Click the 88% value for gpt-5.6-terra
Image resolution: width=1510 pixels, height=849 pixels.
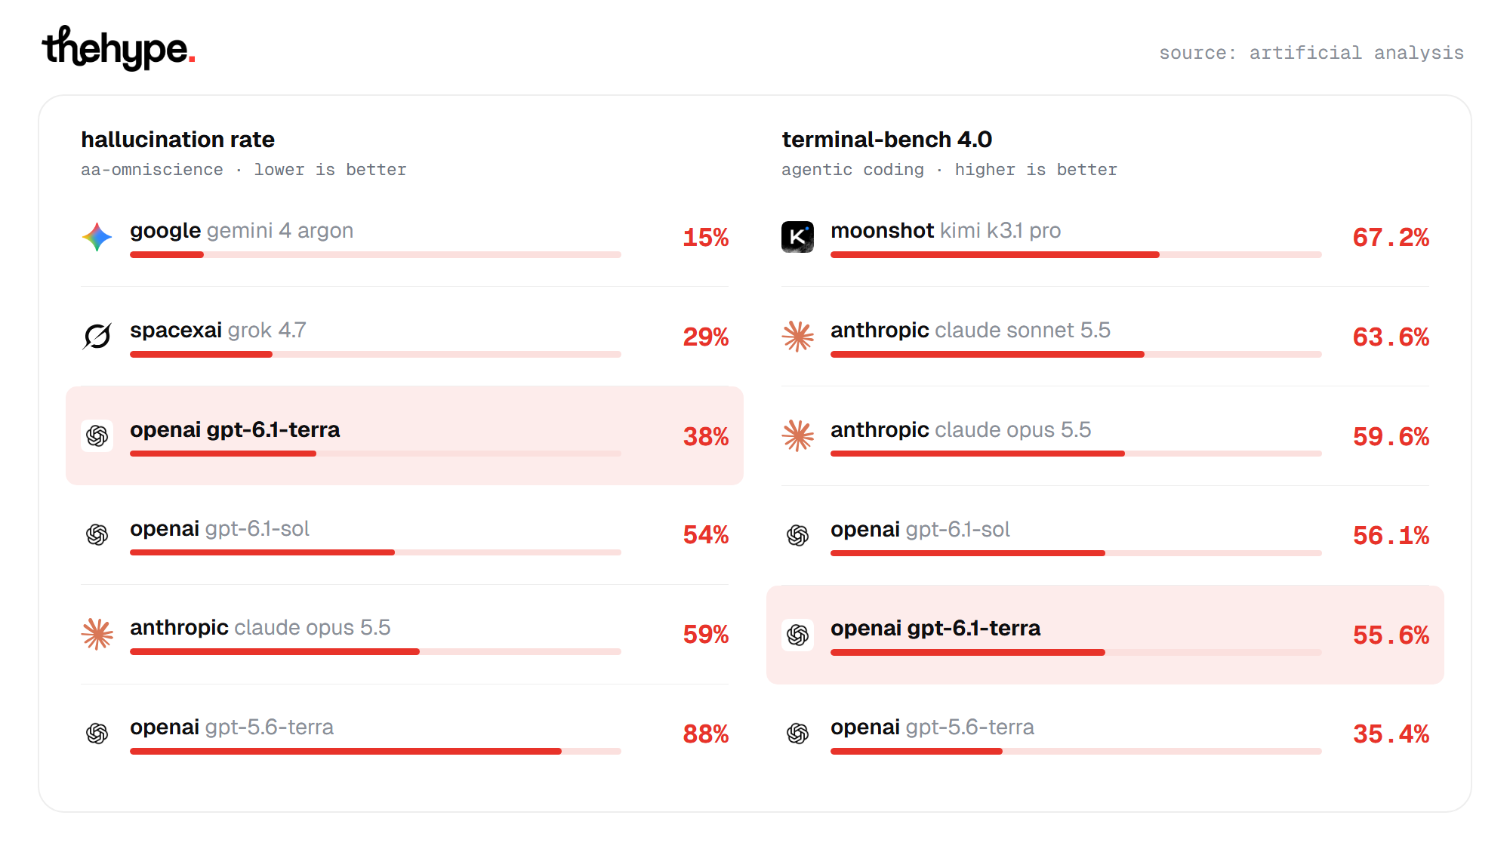click(x=705, y=734)
